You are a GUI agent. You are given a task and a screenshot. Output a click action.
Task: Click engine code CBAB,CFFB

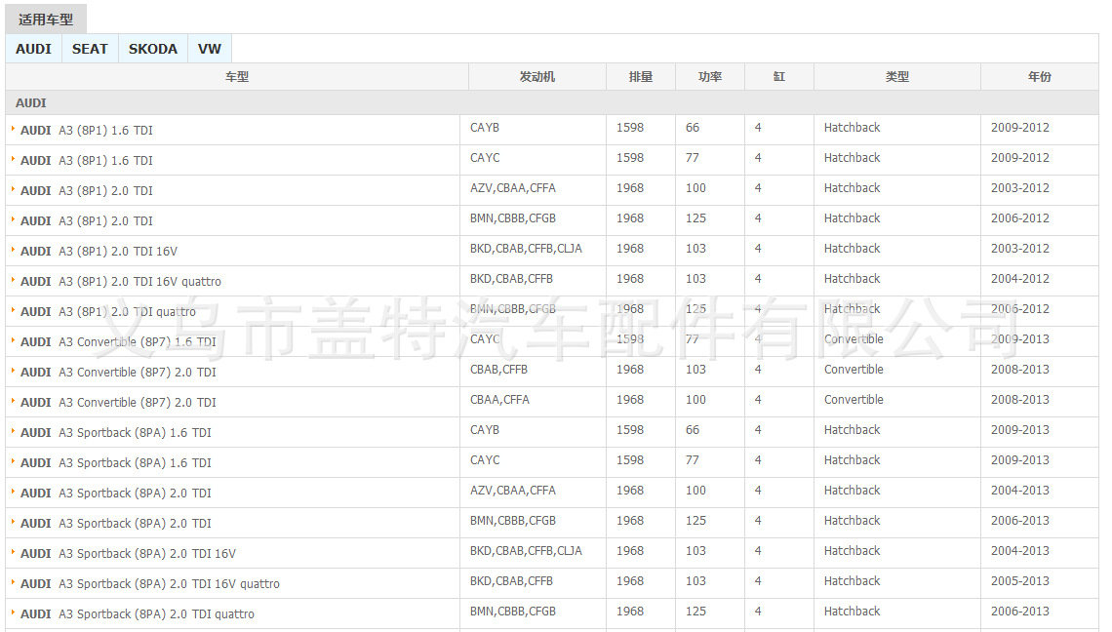498,370
